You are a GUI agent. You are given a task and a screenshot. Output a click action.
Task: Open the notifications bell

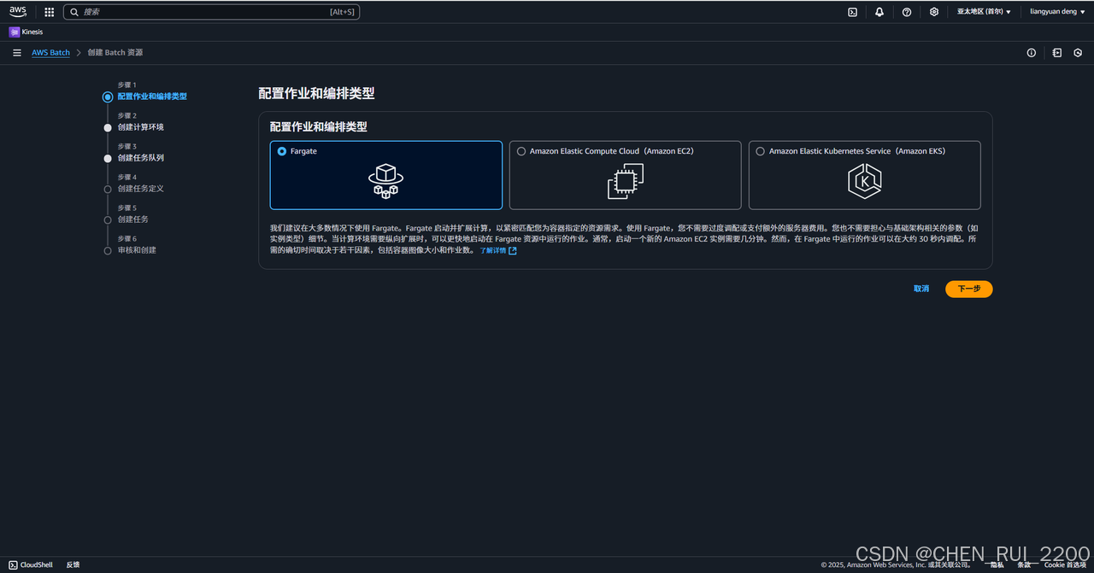tap(879, 12)
